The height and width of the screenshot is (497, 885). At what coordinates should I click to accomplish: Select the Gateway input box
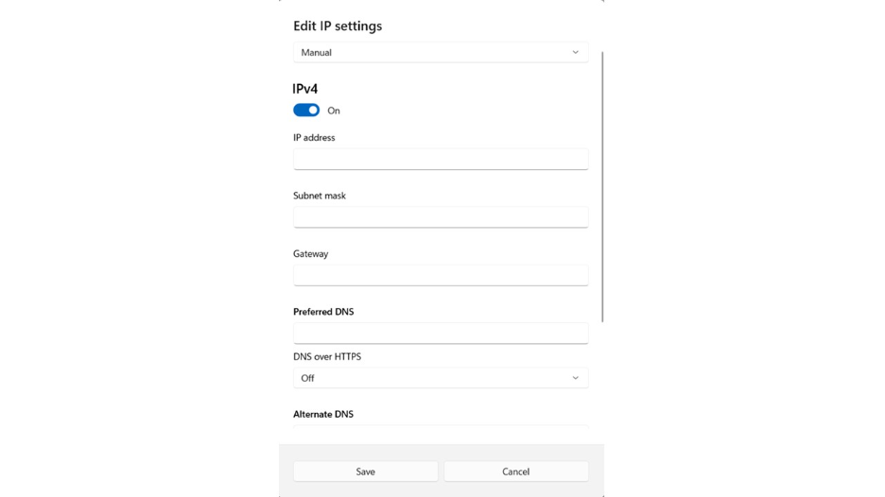coord(440,275)
